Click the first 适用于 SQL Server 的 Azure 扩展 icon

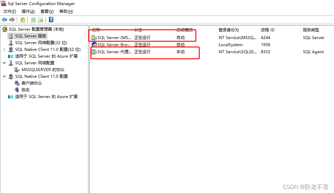[11, 56]
